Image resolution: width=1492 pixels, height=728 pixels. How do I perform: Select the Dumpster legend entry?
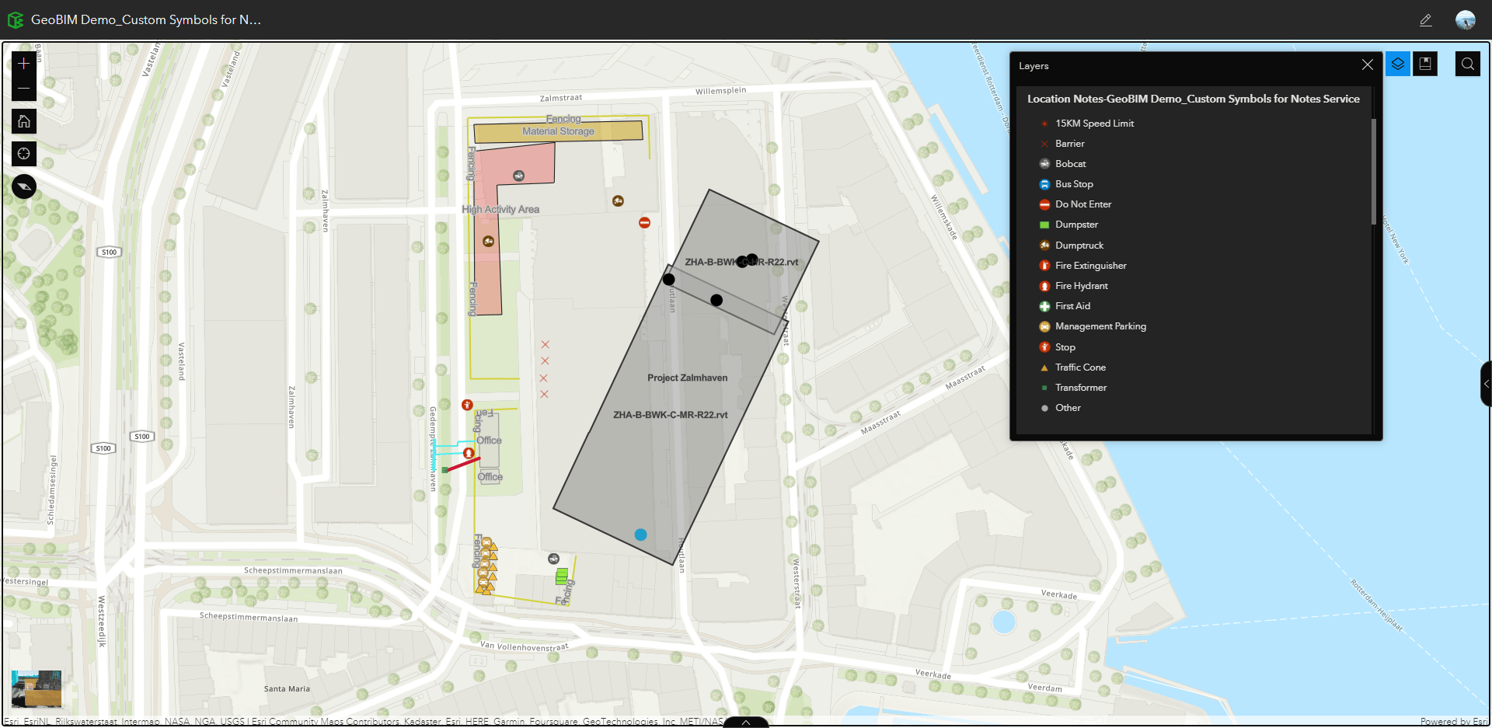pos(1077,224)
